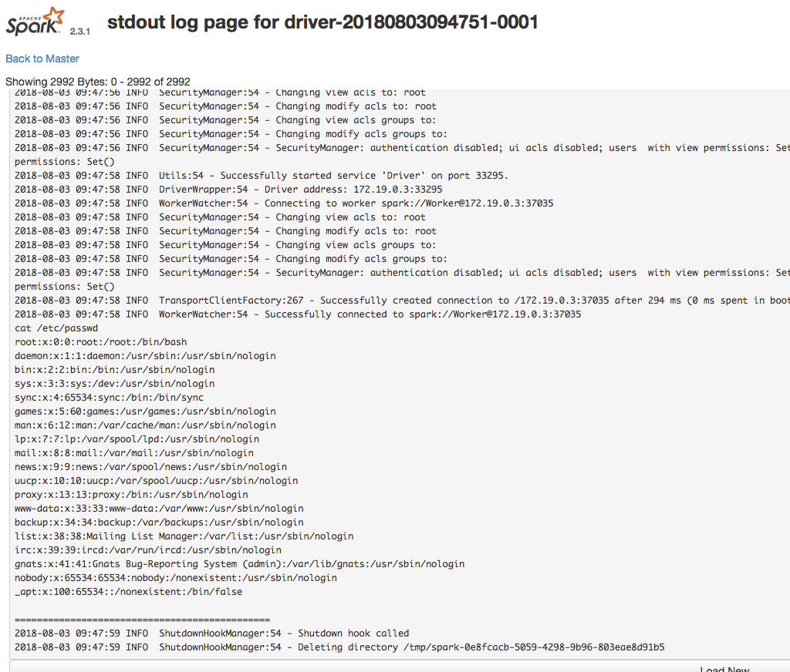The width and height of the screenshot is (790, 672).
Task: Click the nobody:x:65534 passwd entry
Action: point(175,578)
